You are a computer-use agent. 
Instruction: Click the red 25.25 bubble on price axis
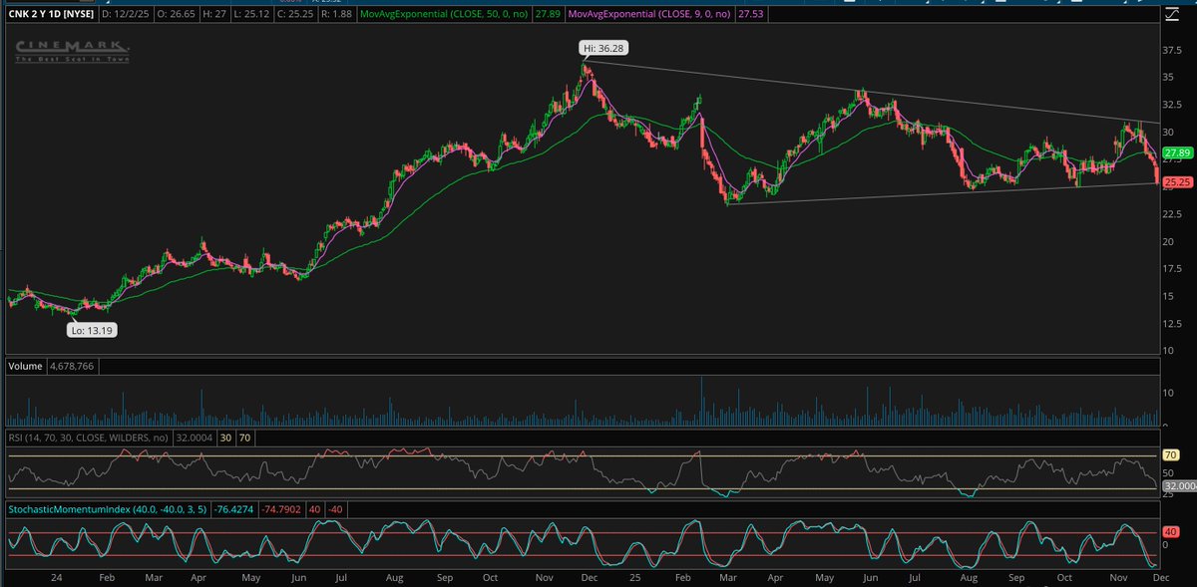tap(1178, 181)
